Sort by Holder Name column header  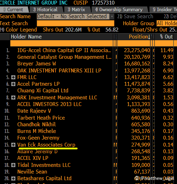click(x=26, y=37)
